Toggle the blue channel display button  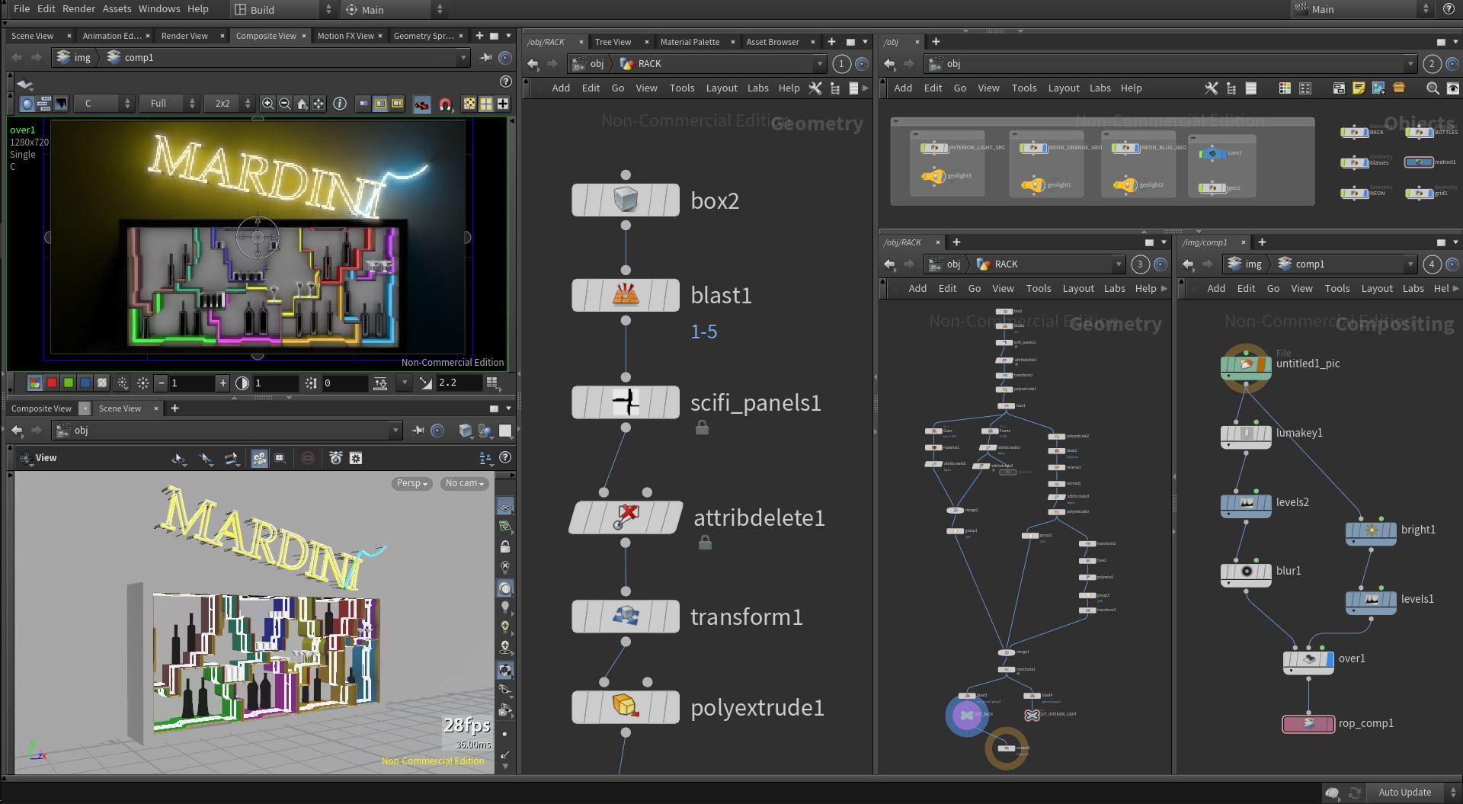point(85,383)
